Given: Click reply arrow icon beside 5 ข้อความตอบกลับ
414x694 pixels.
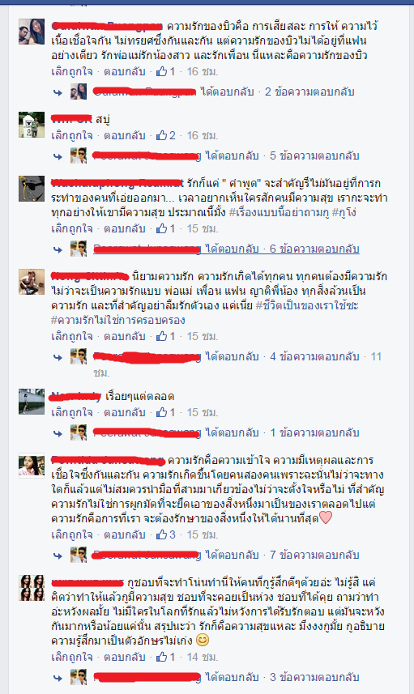Looking at the screenshot, I should coord(58,156).
